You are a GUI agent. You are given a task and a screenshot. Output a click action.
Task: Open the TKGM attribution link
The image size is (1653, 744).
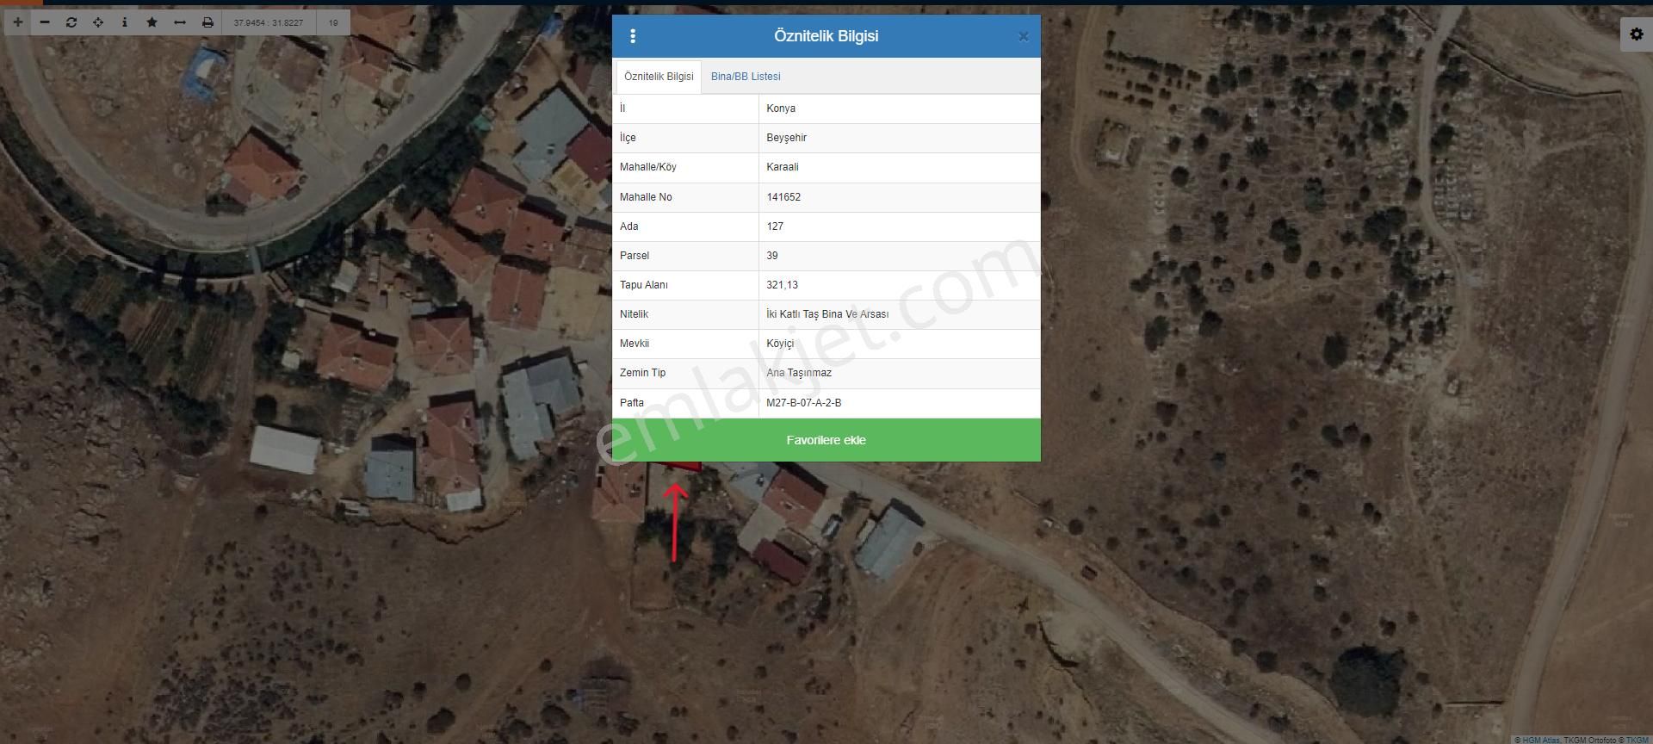click(1637, 740)
